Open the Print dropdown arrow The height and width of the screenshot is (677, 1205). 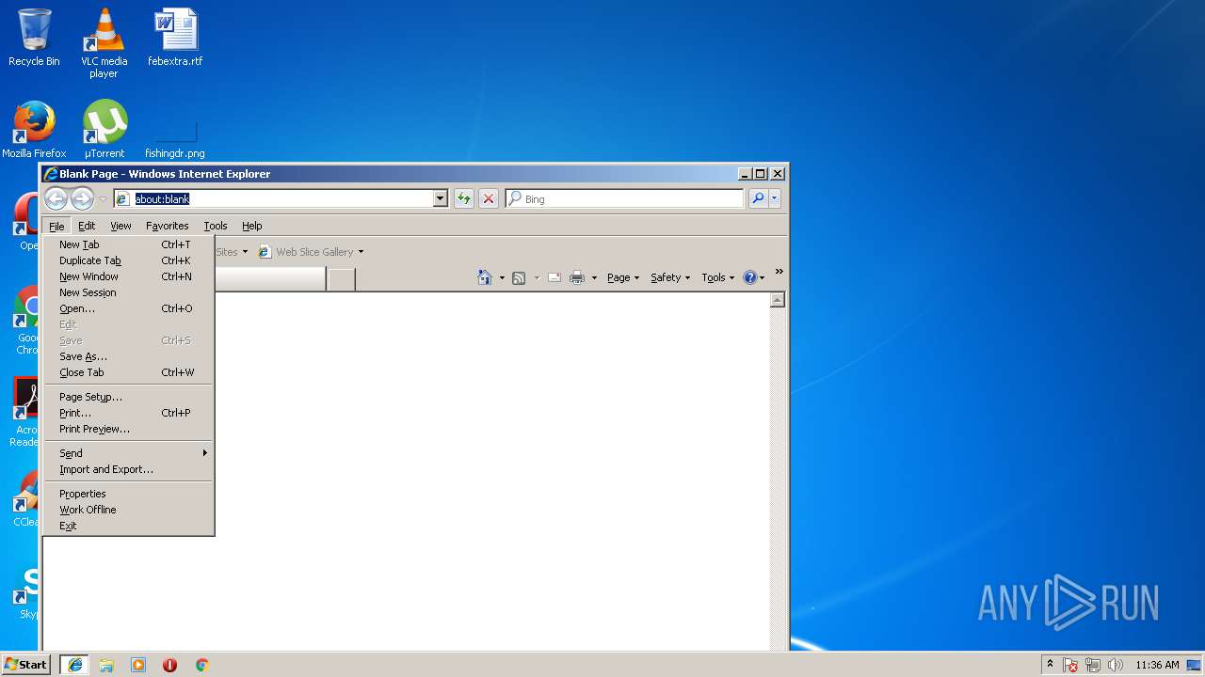pyautogui.click(x=594, y=277)
